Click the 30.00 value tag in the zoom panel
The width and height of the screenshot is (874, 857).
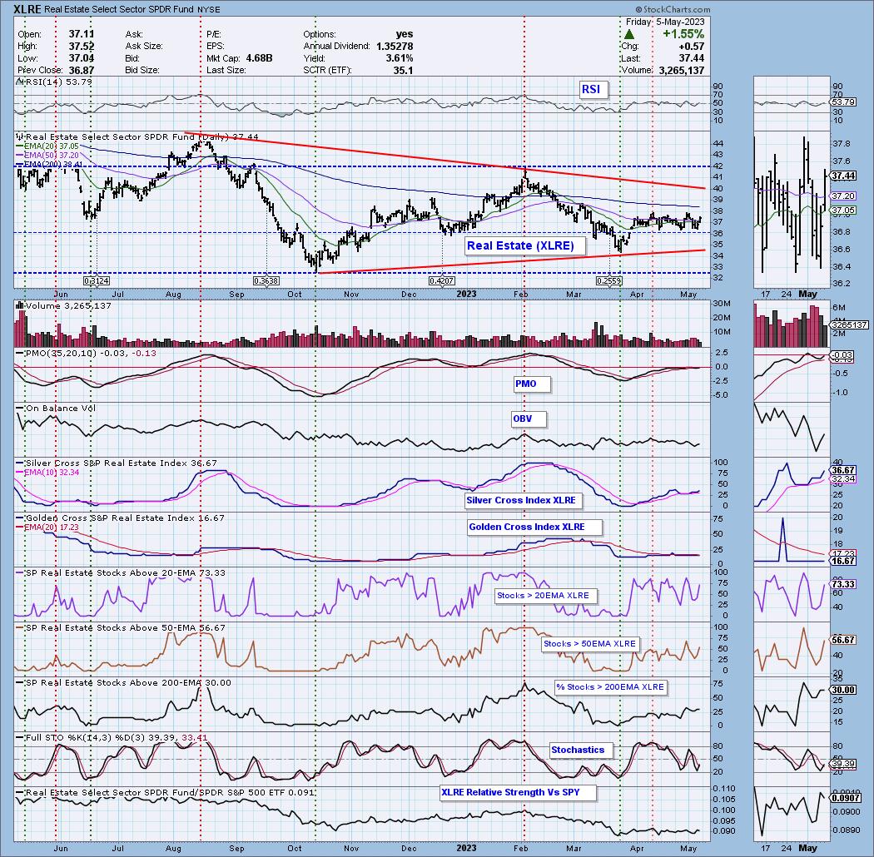tap(842, 690)
